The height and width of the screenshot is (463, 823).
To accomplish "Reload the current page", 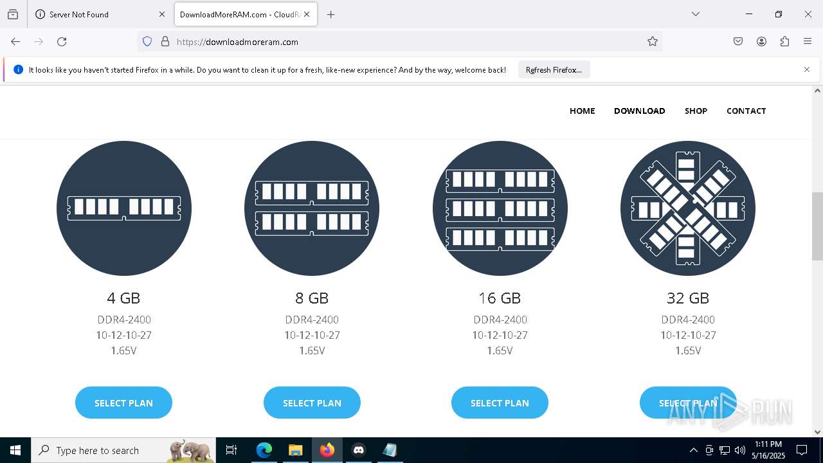I will [x=62, y=42].
